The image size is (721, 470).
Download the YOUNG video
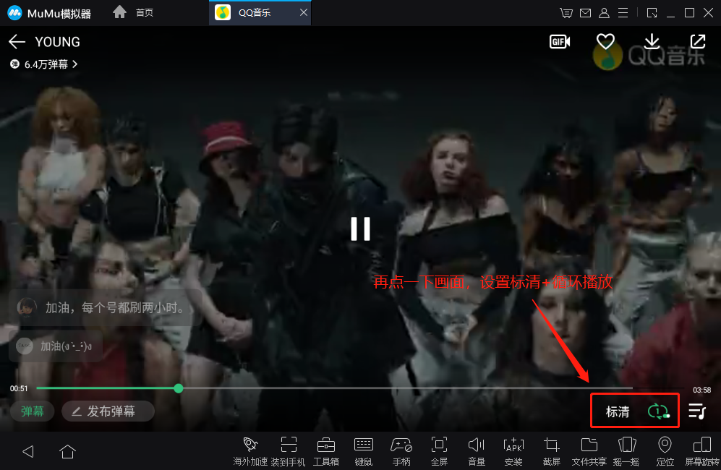(652, 41)
